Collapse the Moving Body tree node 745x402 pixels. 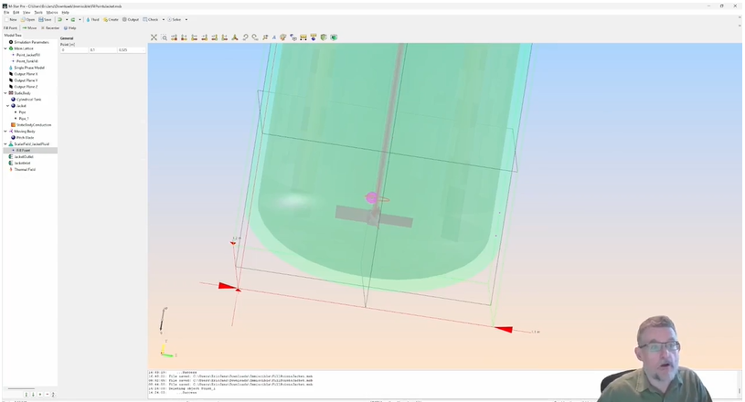(x=5, y=132)
